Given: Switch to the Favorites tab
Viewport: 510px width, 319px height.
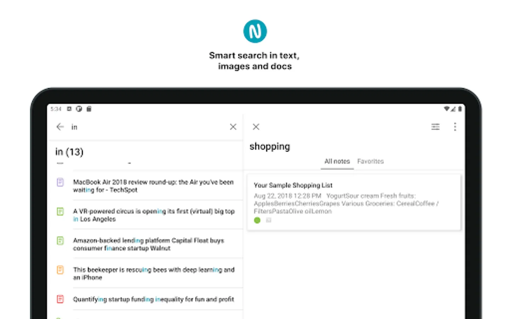Looking at the screenshot, I should (370, 162).
